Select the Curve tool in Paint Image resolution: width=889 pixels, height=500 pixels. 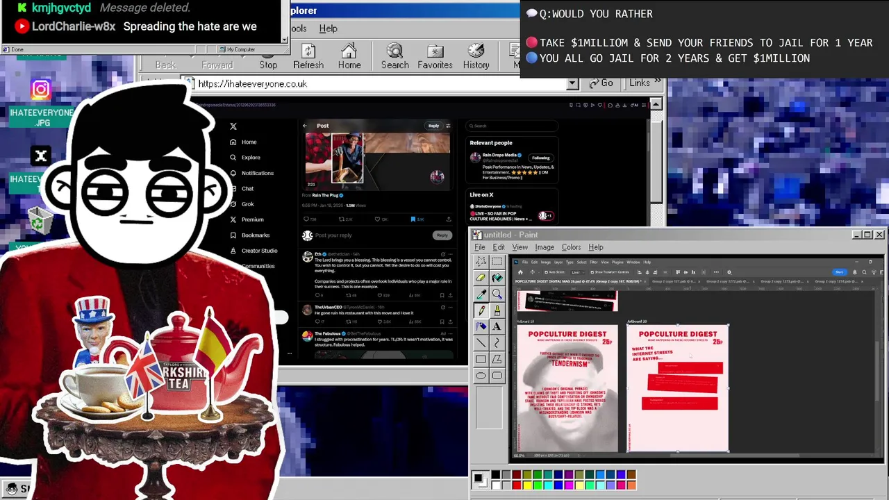pos(497,342)
